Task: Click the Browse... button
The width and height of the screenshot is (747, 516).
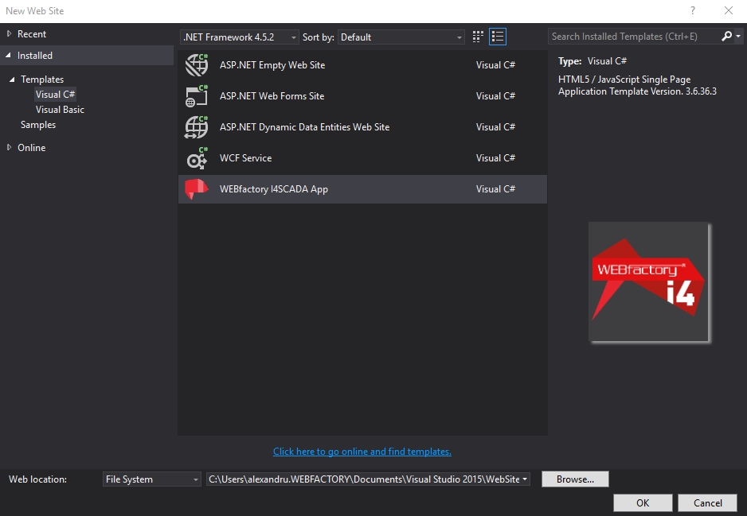Action: [x=575, y=479]
